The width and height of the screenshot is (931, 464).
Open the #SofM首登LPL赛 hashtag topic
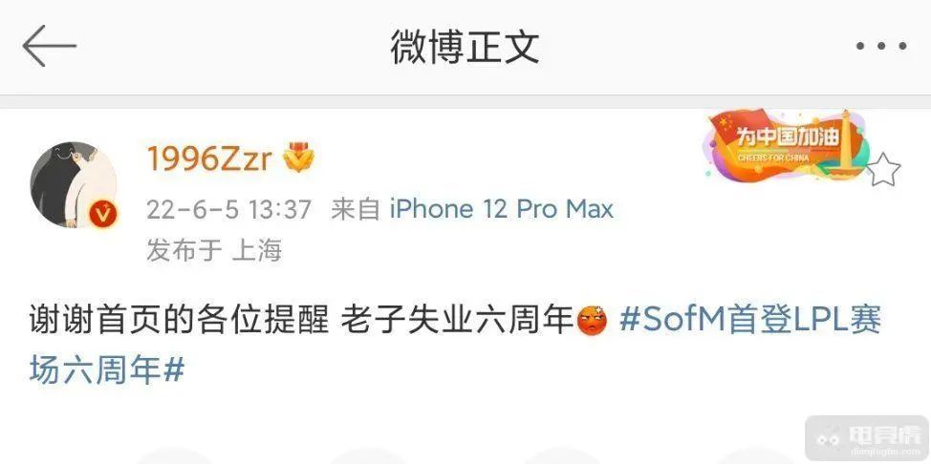pos(750,321)
